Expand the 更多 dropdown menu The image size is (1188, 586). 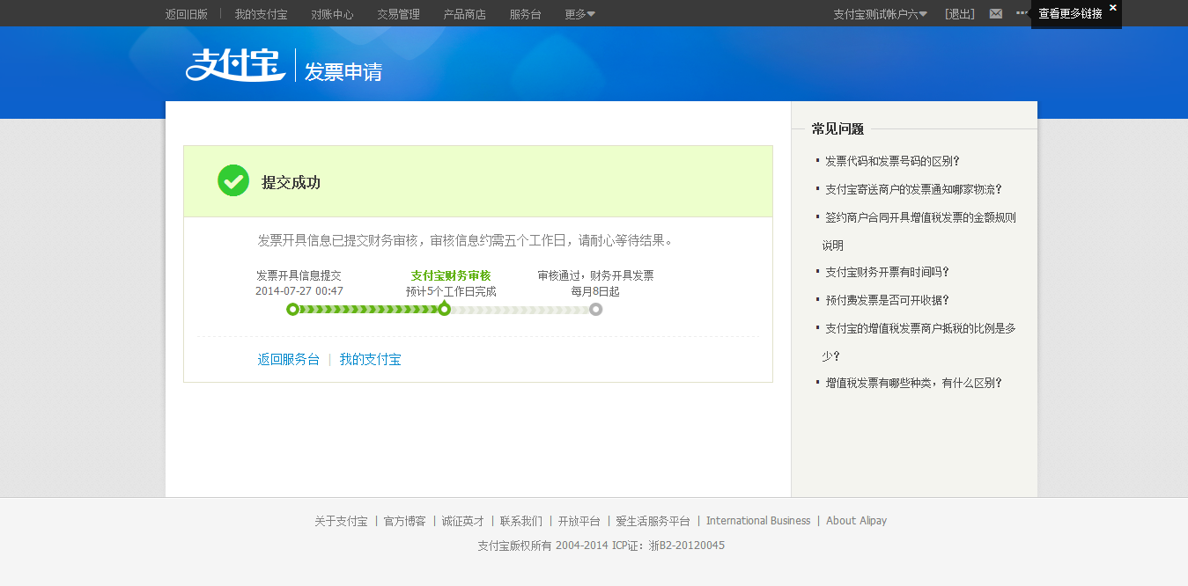(x=580, y=14)
